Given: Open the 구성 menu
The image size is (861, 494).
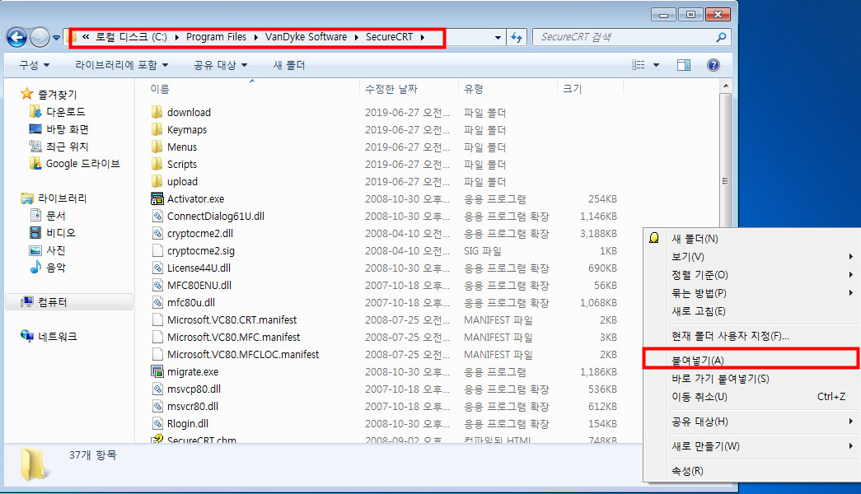Looking at the screenshot, I should (34, 65).
